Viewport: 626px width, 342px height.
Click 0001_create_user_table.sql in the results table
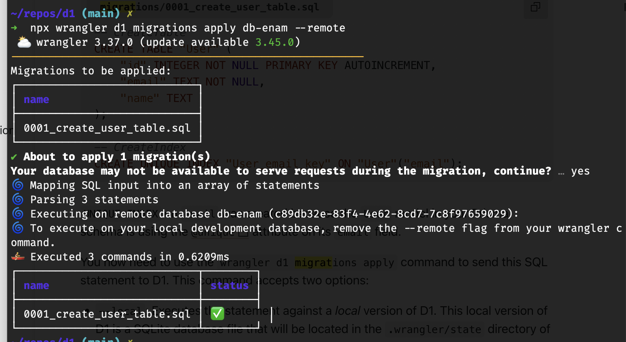click(x=107, y=314)
